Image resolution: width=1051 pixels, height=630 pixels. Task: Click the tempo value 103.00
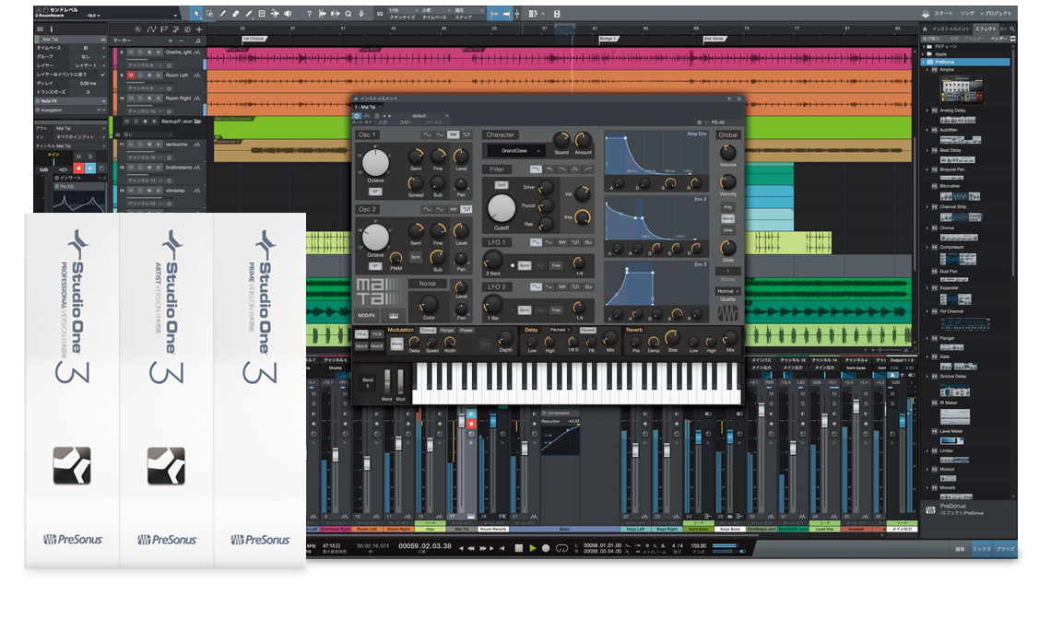pos(698,545)
